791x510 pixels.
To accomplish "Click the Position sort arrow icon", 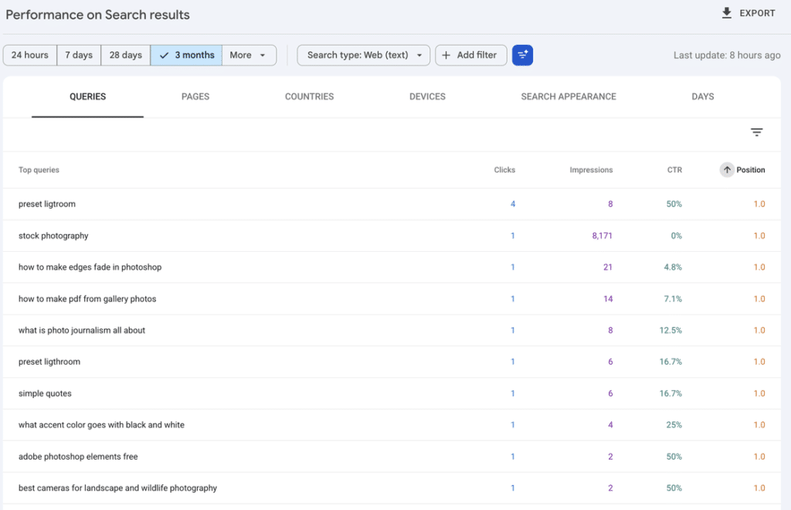I will coord(727,170).
